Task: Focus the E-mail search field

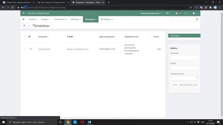Action: [x=184, y=68]
